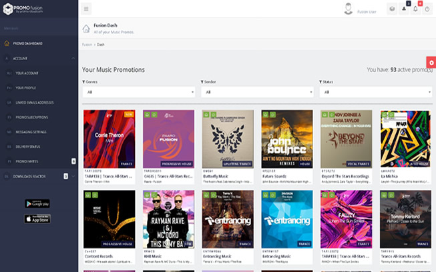Click the left green icon on John Bounce cover
The width and height of the screenshot is (436, 272).
click(x=266, y=115)
